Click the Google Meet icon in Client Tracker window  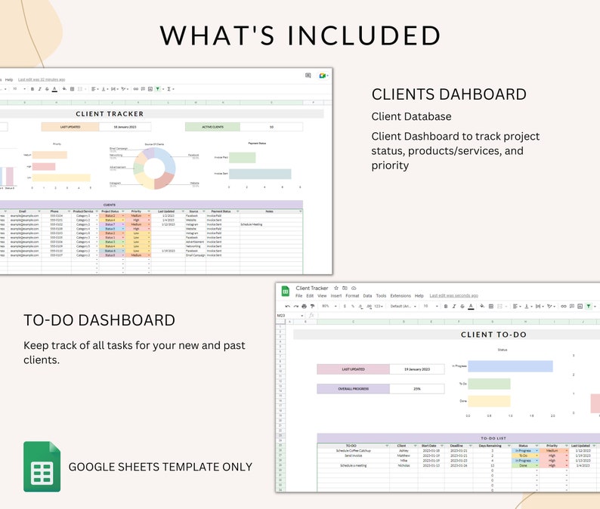pos(323,76)
